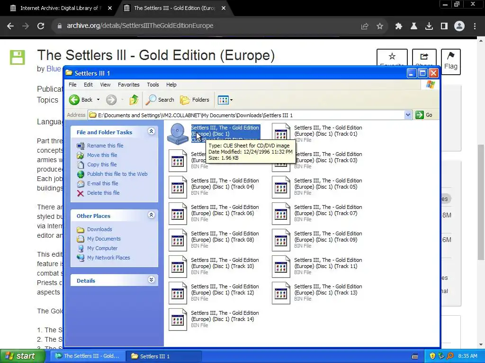Select the Track 14 BIN file icon

(x=178, y=320)
